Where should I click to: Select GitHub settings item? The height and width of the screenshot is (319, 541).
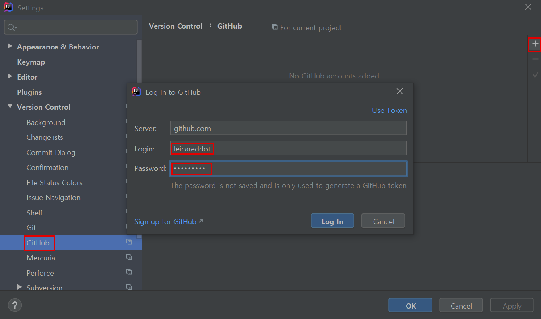coord(38,243)
